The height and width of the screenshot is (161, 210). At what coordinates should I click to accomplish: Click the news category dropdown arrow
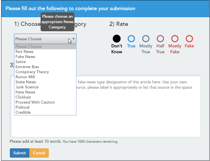[x=74, y=39]
